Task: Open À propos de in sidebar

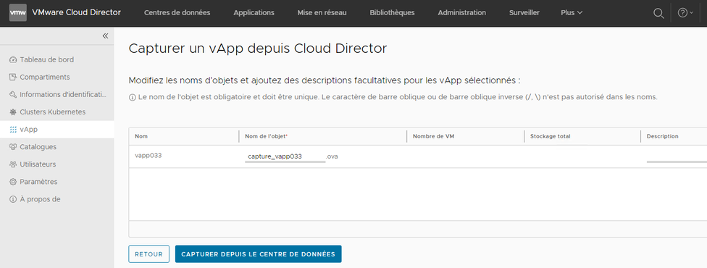Action: pos(40,199)
